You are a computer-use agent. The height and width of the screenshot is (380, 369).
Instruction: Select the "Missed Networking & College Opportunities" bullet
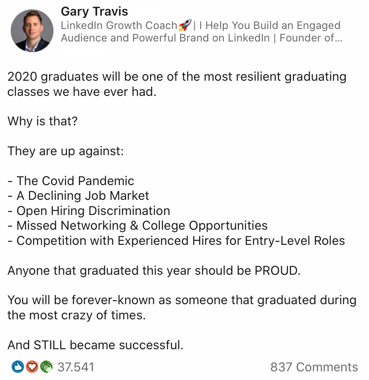click(142, 226)
